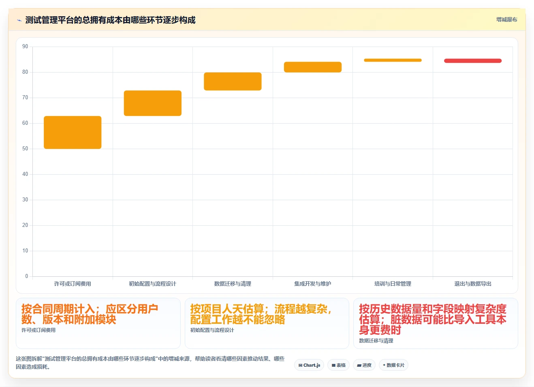This screenshot has width=534, height=387.
Task: Select the thin 培训与日常管理 bar
Action: [393, 60]
